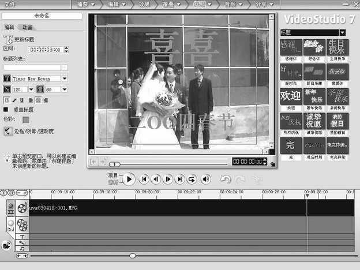Expand the title gallery category dropdown
Image resolution: width=360 pixels, height=270 pixels.
click(342, 33)
